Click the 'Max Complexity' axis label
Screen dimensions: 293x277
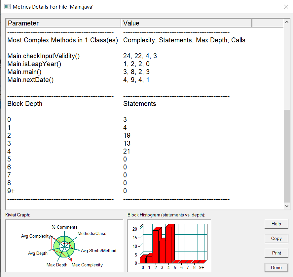tap(87, 265)
